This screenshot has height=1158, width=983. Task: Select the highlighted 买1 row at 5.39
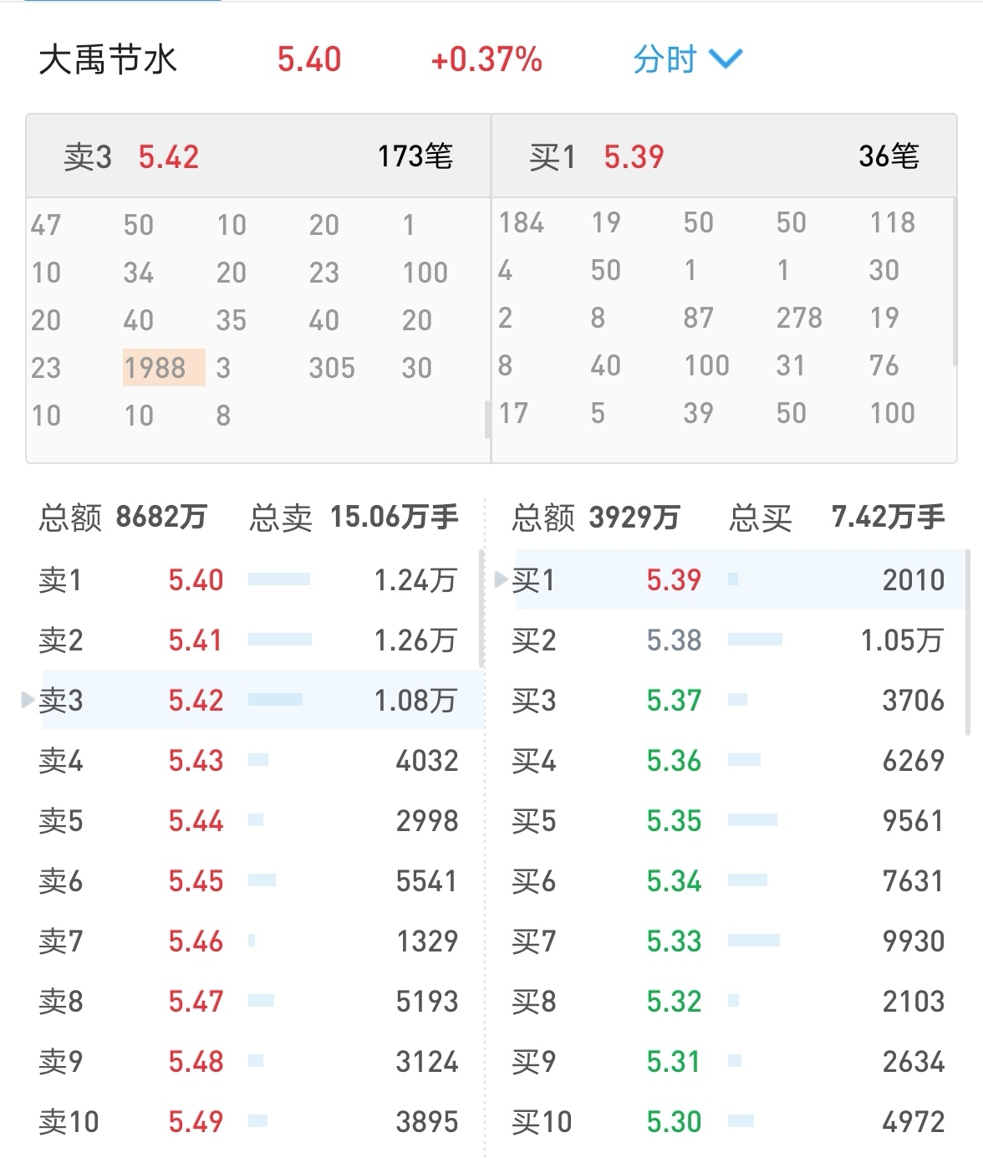tap(740, 579)
